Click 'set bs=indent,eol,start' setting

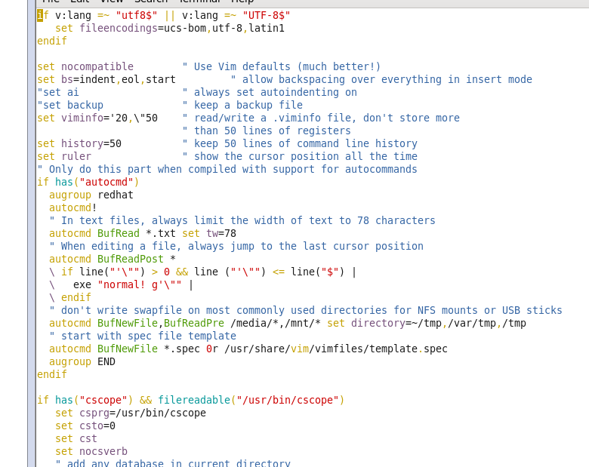point(106,79)
